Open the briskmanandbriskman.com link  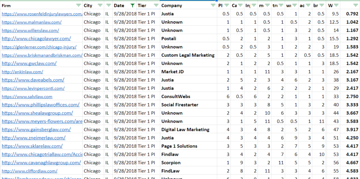tap(42, 55)
